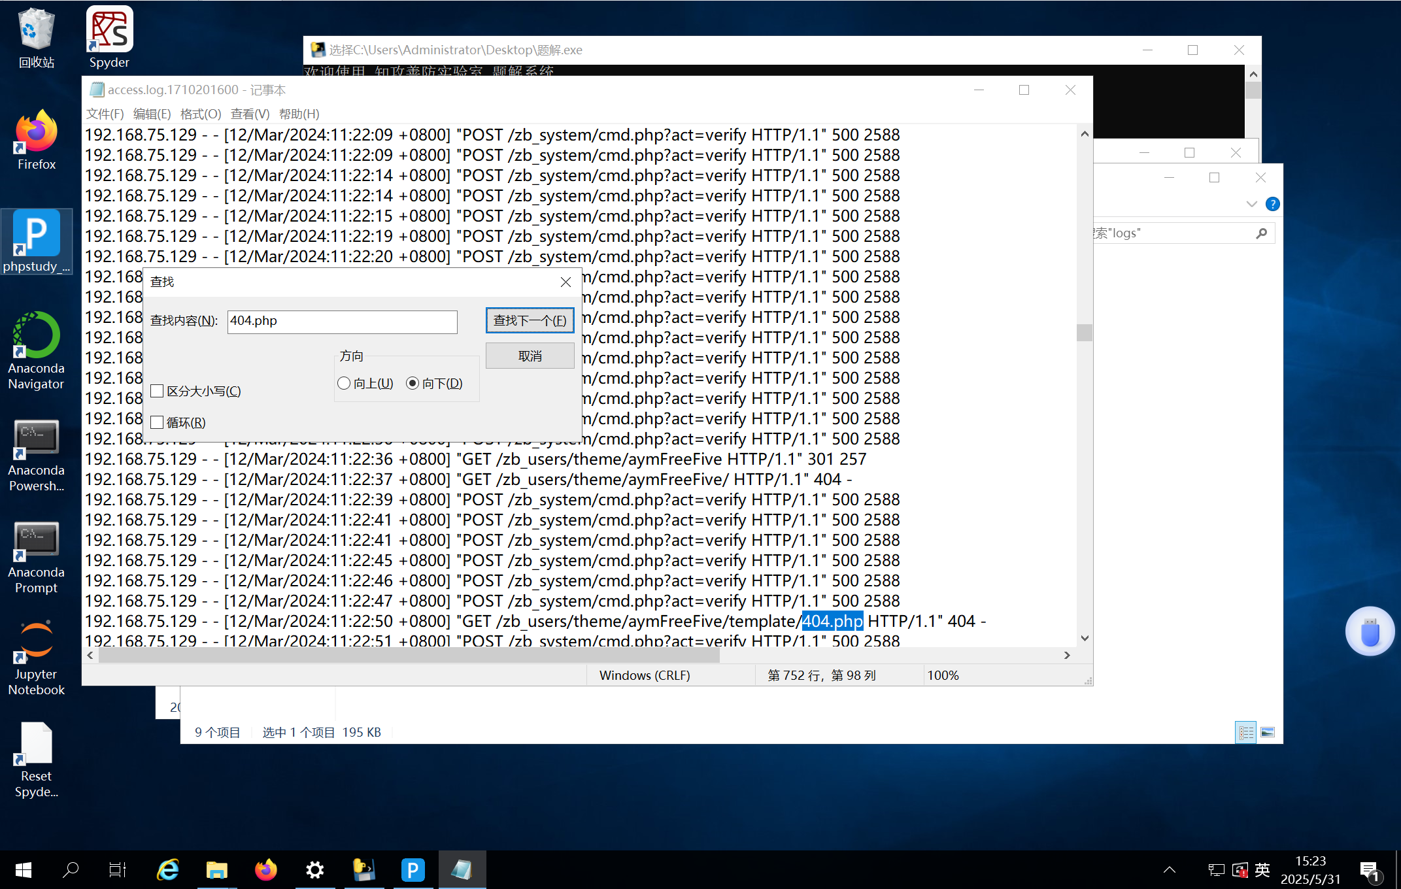Enable wrap-around checkbox 循环
Viewport: 1401px width, 889px height.
click(x=157, y=422)
